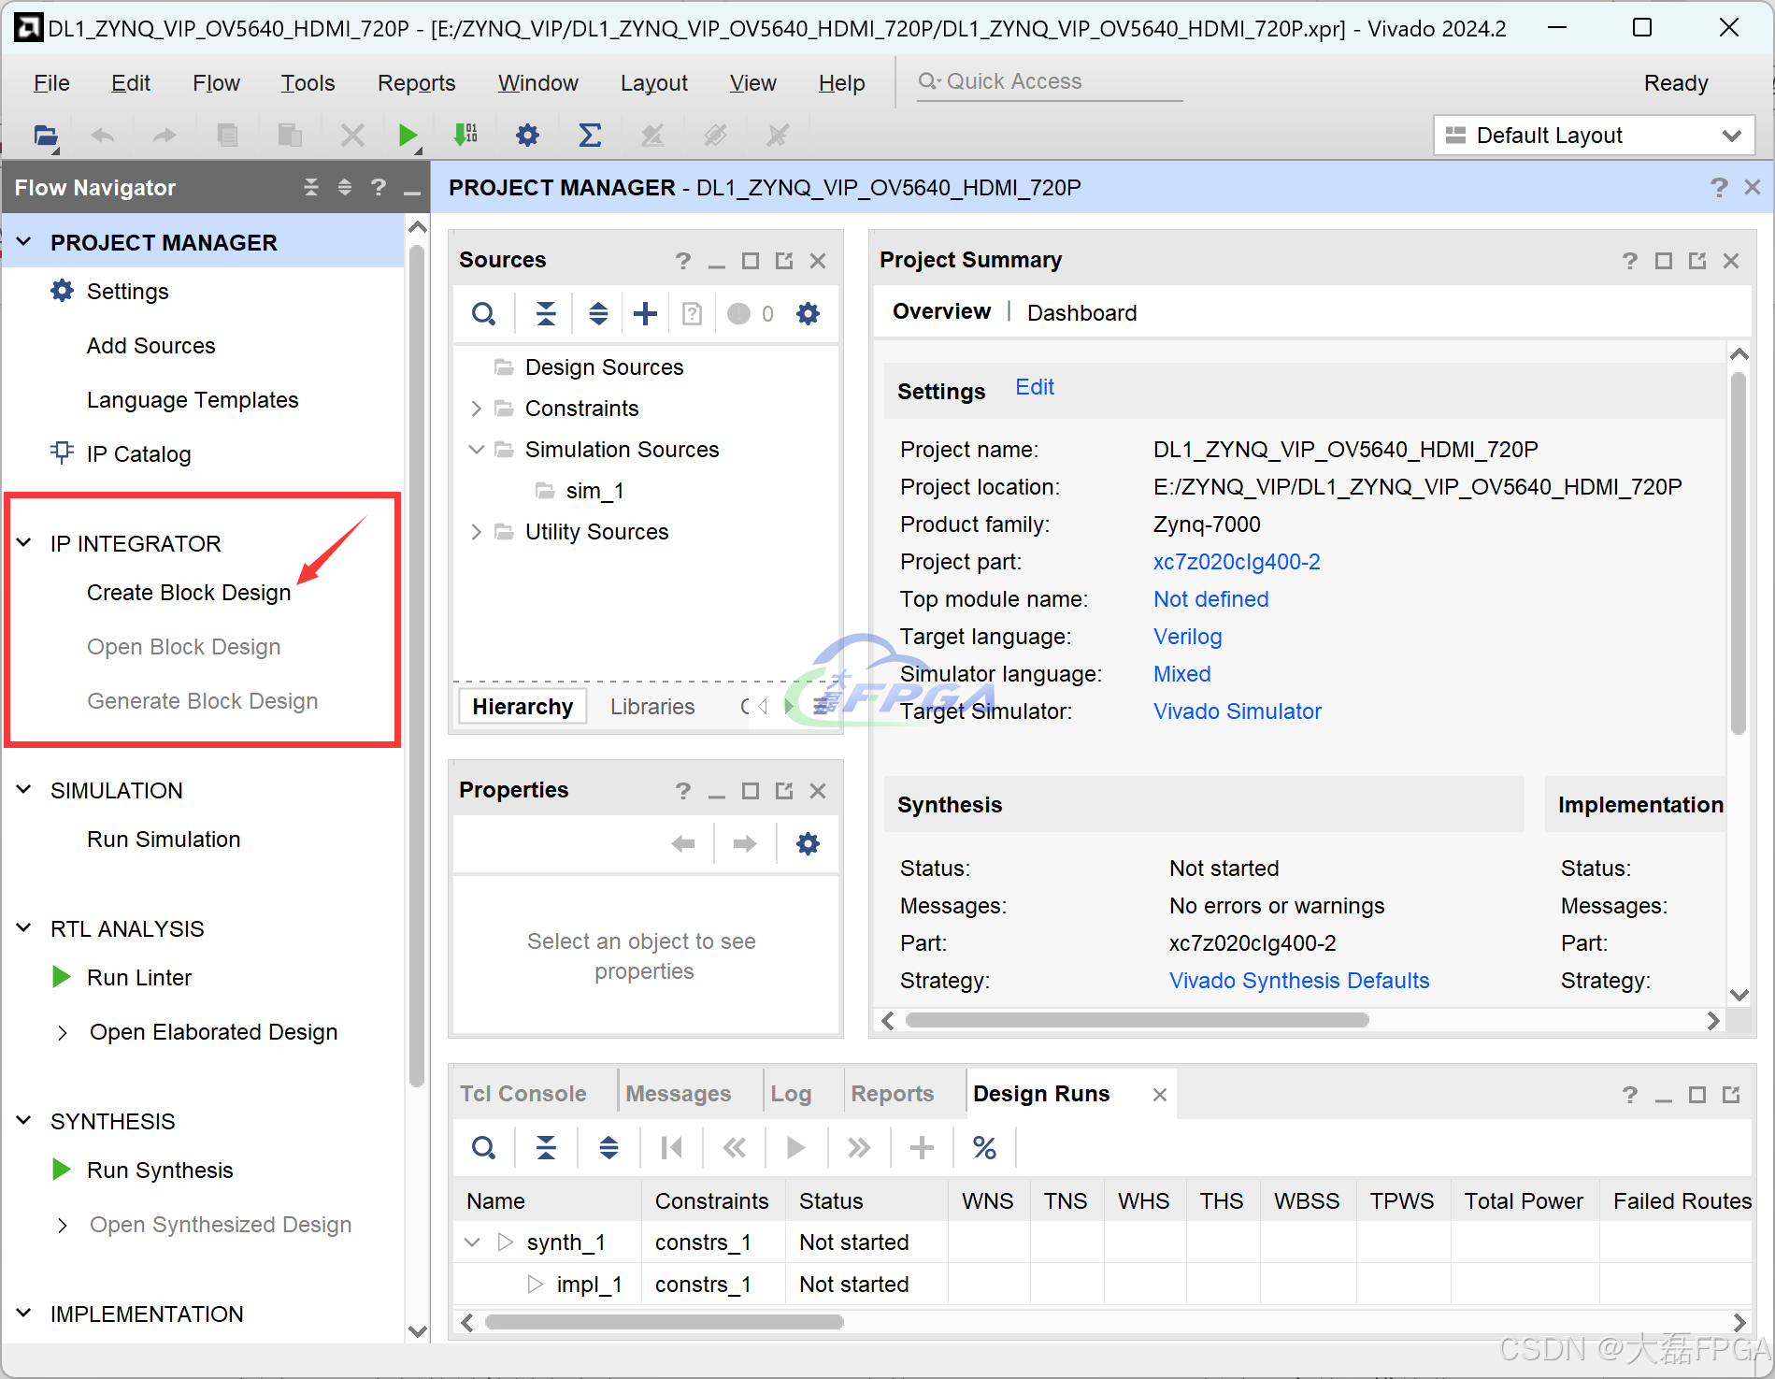
Task: Click Run Linter in Flow Navigator
Action: pos(139,978)
